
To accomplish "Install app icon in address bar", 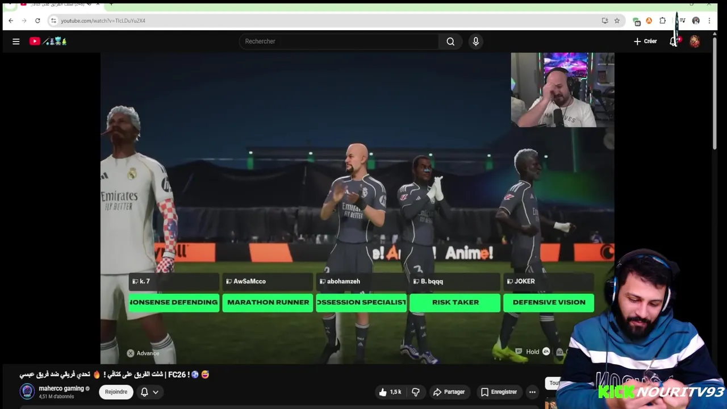I will point(605,20).
